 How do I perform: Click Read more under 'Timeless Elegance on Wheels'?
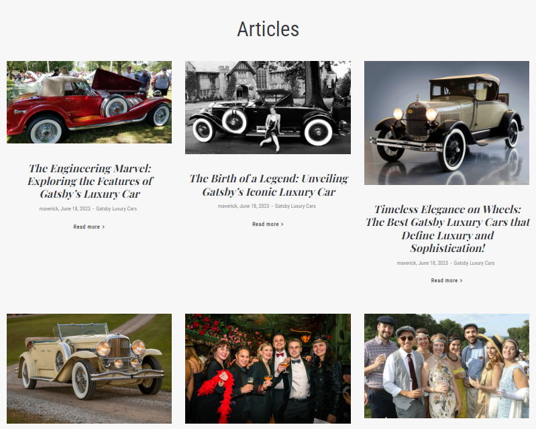446,281
